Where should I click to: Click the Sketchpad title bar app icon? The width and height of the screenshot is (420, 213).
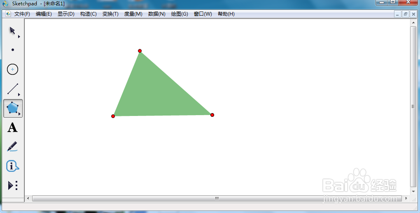(6, 4)
